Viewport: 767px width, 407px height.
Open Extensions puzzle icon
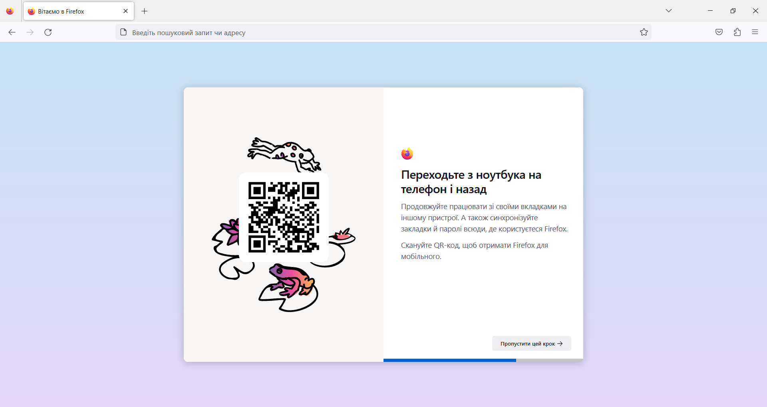[737, 32]
